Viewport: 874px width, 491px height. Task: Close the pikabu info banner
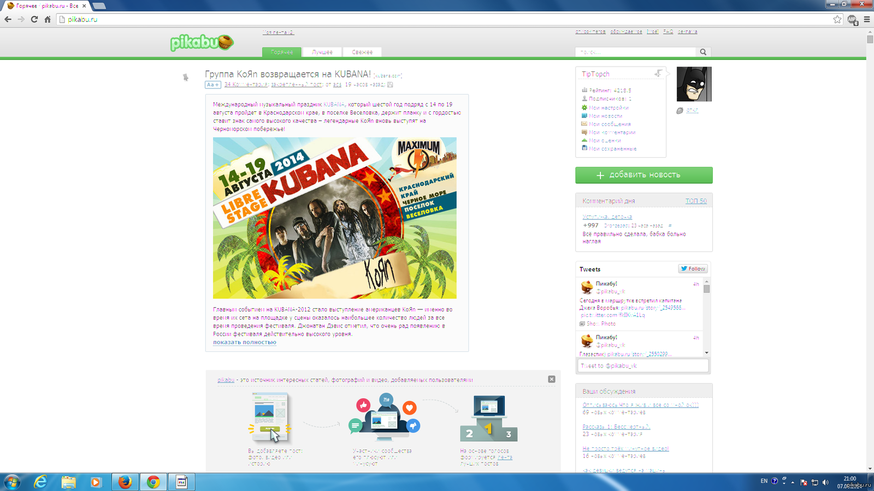click(552, 379)
